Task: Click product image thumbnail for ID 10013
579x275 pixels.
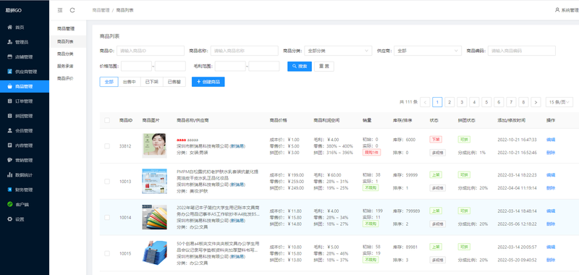Action: point(154,181)
